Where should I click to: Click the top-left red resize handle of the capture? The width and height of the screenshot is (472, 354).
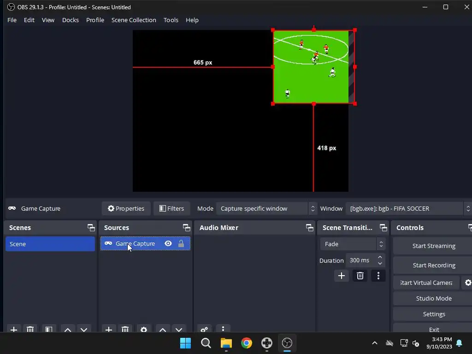click(x=273, y=30)
